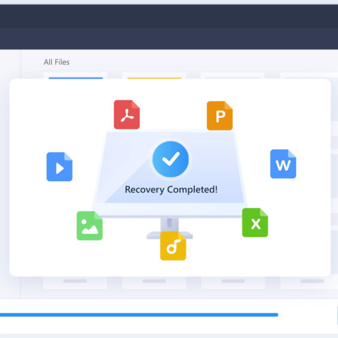Viewport: 338px width, 338px height.
Task: Click the monitor stand illustration
Action: pos(170,228)
